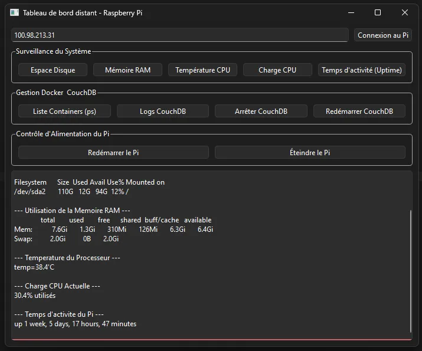The width and height of the screenshot is (422, 351).
Task: Minimize the Tableau de bord window
Action: coord(351,12)
